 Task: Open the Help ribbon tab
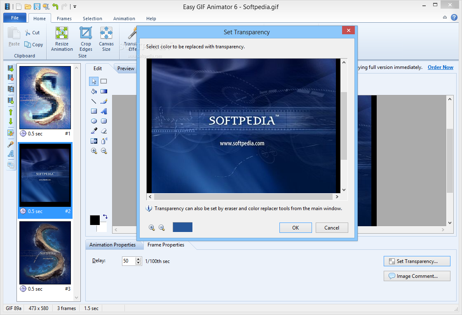point(151,19)
